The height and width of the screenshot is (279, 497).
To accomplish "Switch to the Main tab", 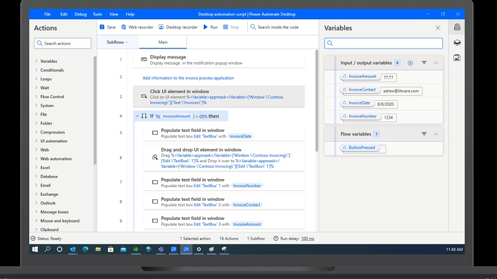I will [163, 42].
